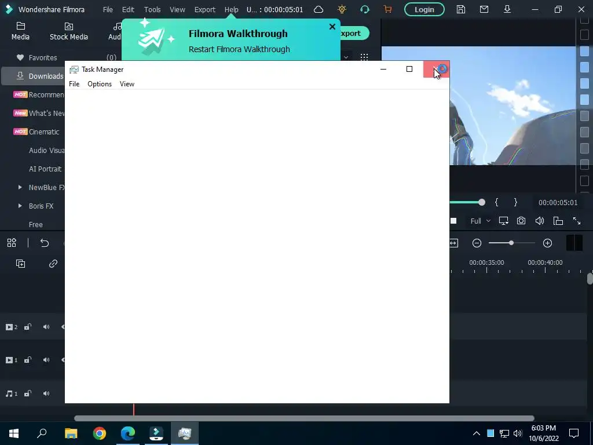Switch to the Stock Media tab
Screen dimensions: 593x445
click(69, 31)
